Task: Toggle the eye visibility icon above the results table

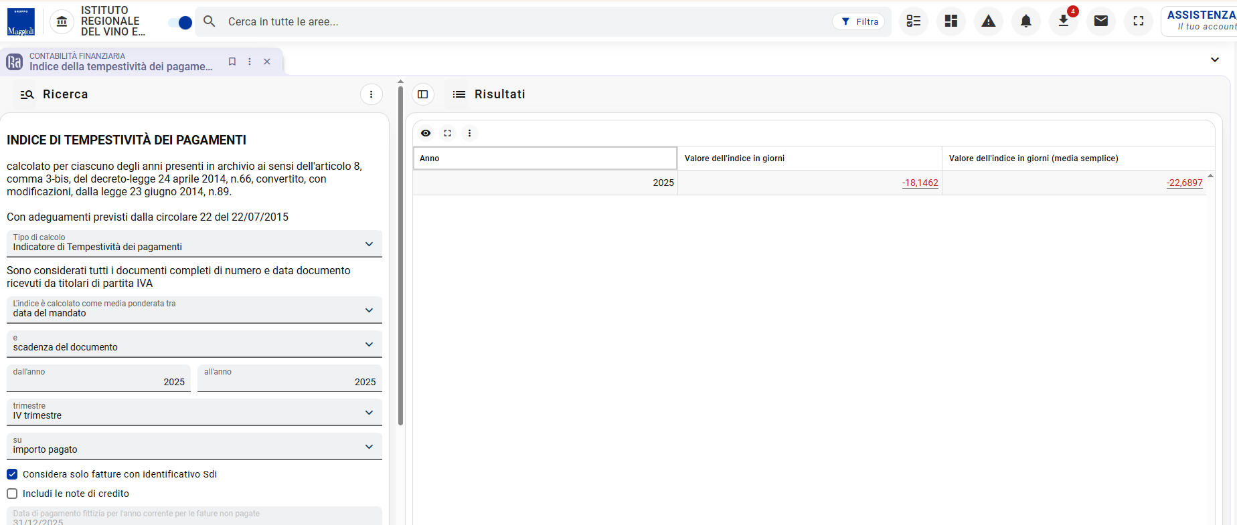Action: pyautogui.click(x=426, y=133)
